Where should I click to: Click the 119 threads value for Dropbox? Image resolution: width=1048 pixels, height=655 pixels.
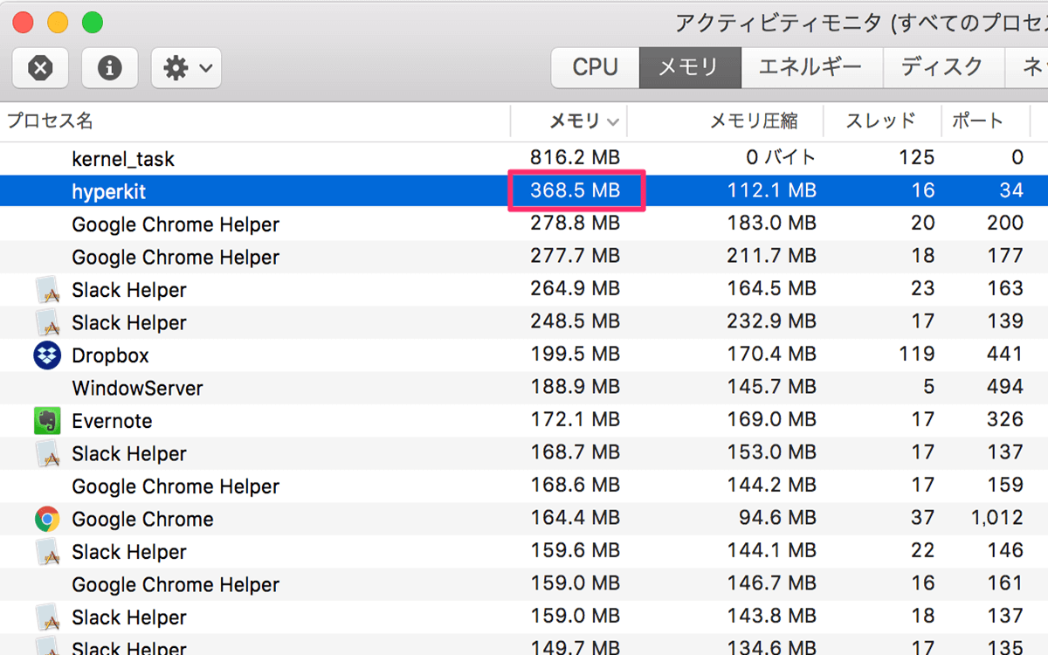click(x=916, y=354)
